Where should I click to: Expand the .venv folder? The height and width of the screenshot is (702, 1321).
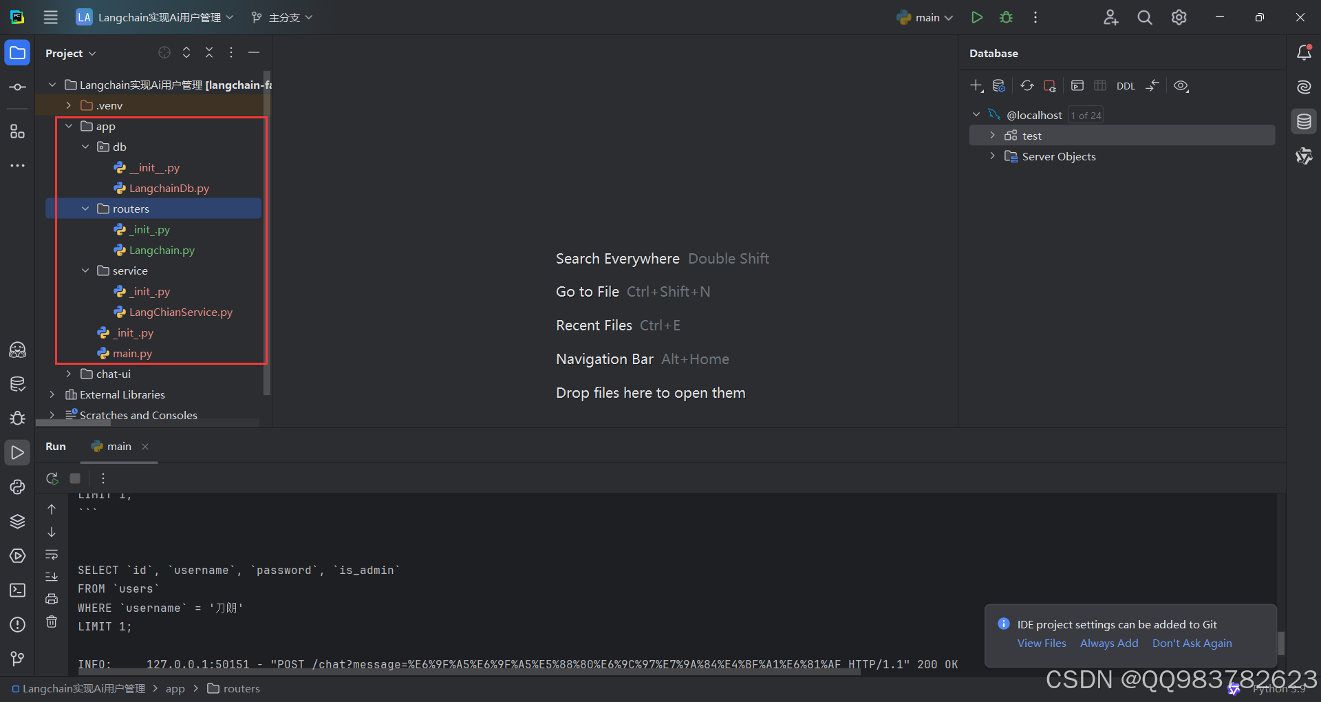click(x=69, y=105)
